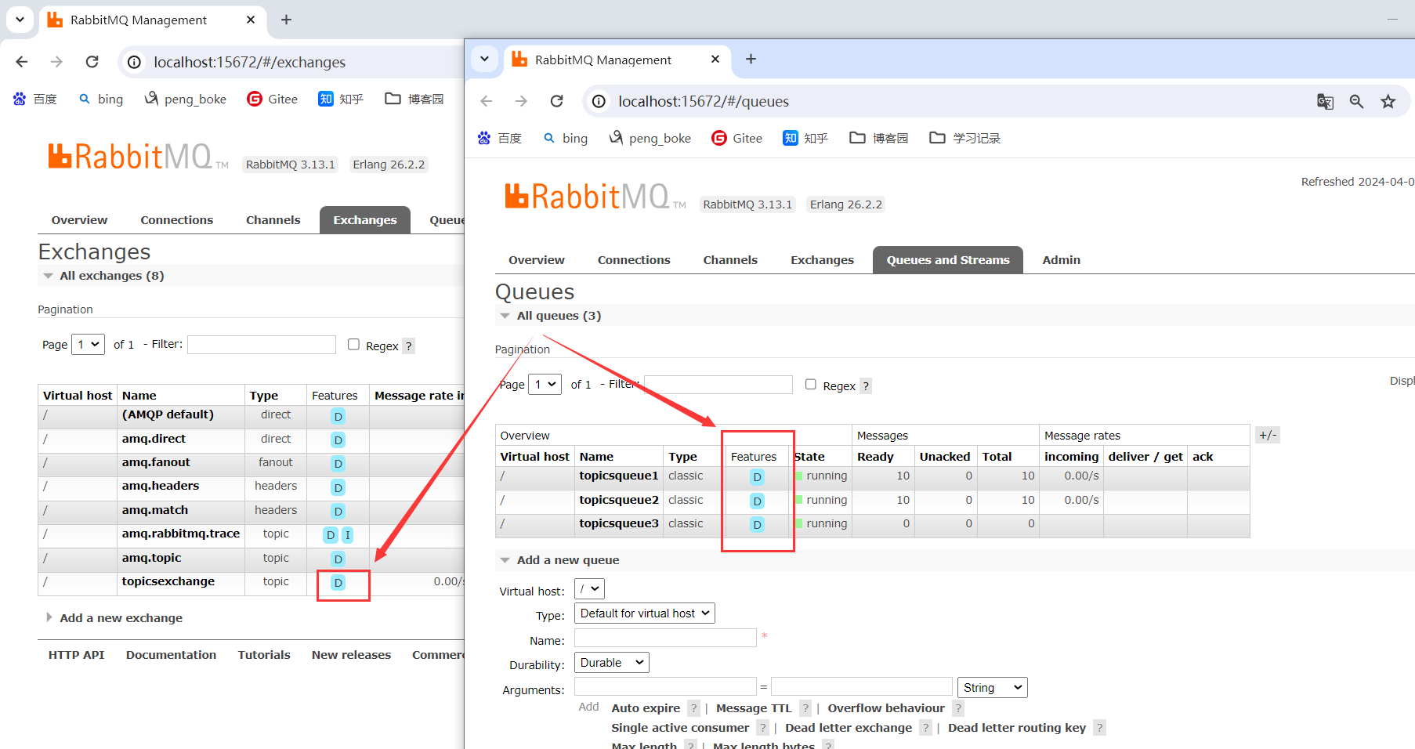Open the Virtual host dropdown for new queue
Screen dimensions: 1415x749
coord(589,588)
